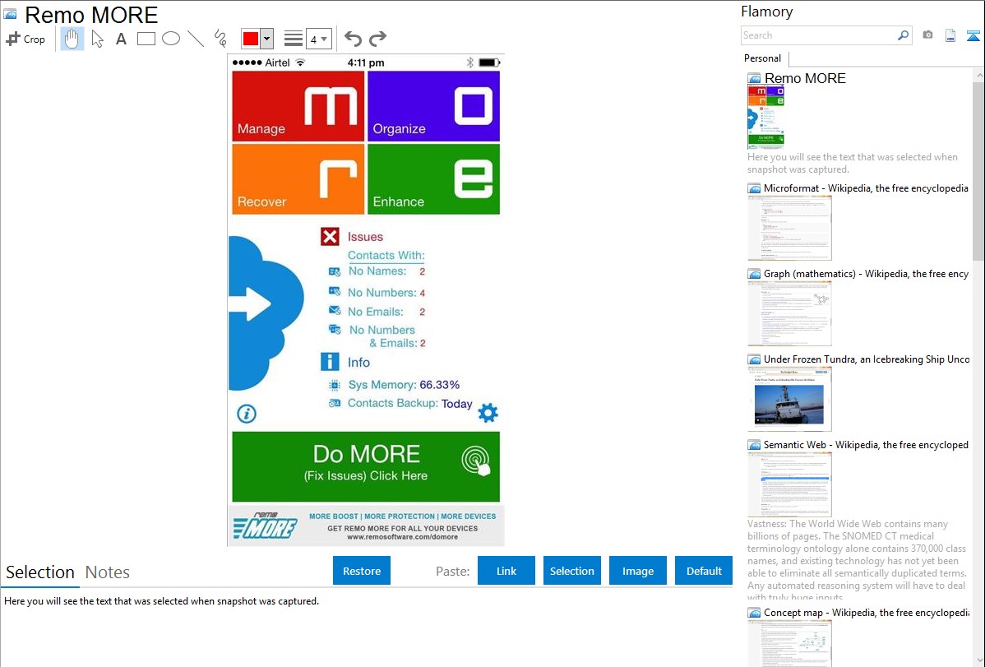Click the Default paste button
This screenshot has height=667, width=985.
pyautogui.click(x=704, y=571)
